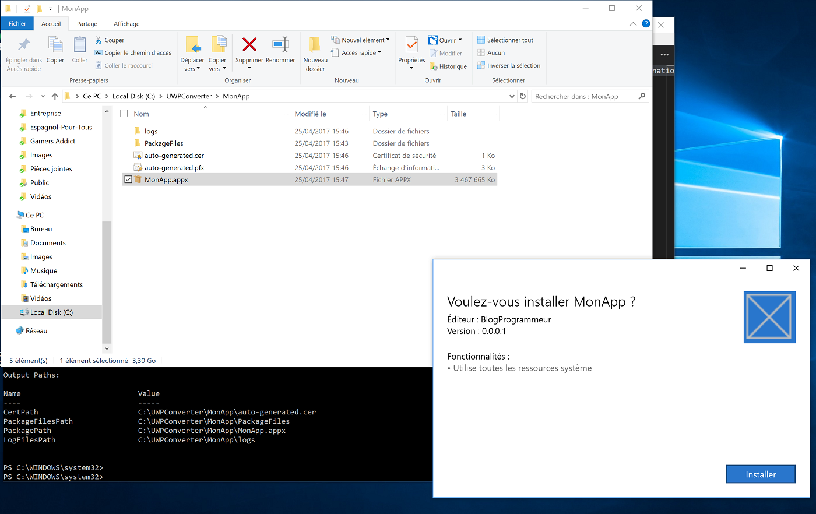Toggle the select-all checkbox next to Nom
Viewport: 816px width, 514px height.
[x=124, y=114]
